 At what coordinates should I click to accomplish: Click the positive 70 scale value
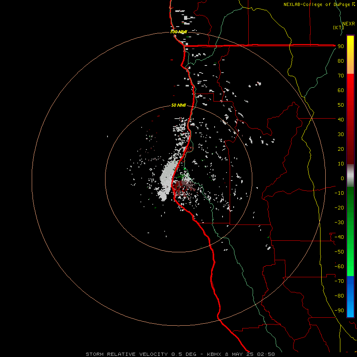tap(341, 76)
